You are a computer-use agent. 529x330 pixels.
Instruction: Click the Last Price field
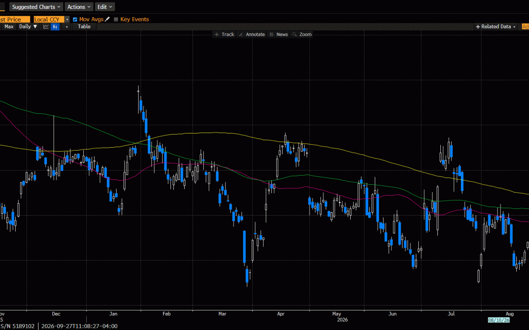tap(15, 20)
